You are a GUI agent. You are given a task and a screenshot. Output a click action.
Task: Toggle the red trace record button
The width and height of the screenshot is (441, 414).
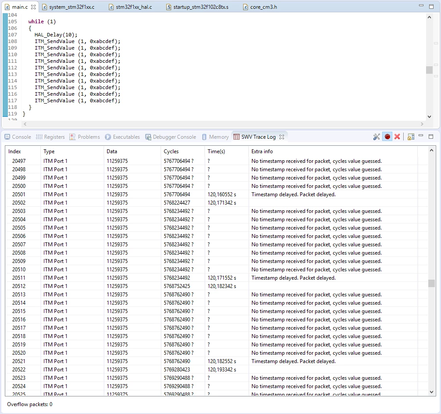pos(387,137)
